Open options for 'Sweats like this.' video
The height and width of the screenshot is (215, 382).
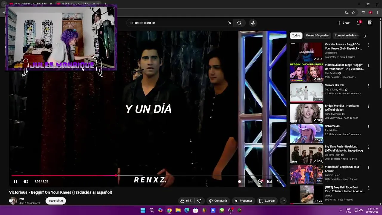pyautogui.click(x=368, y=86)
